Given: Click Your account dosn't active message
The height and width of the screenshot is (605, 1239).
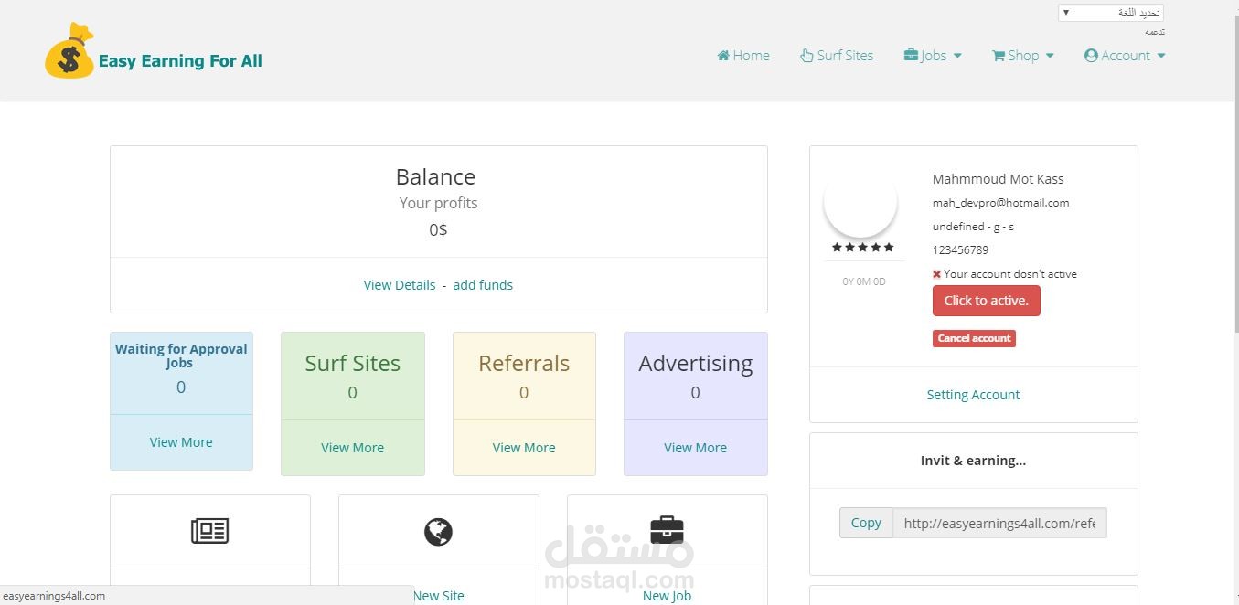Looking at the screenshot, I should (1009, 274).
